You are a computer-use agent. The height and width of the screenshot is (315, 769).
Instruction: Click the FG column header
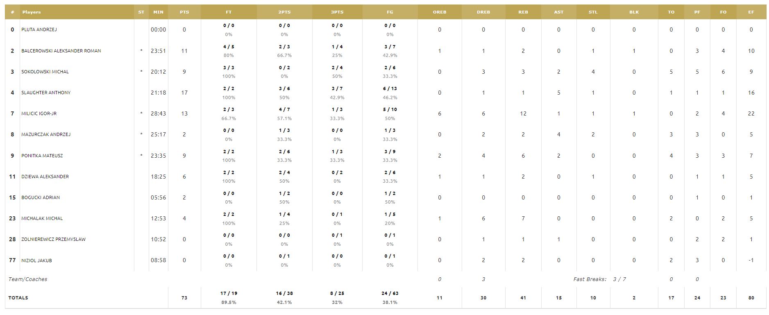[x=390, y=12]
